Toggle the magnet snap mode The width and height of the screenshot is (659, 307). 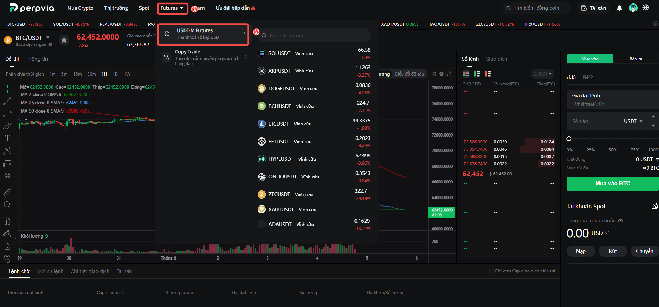pyautogui.click(x=7, y=221)
